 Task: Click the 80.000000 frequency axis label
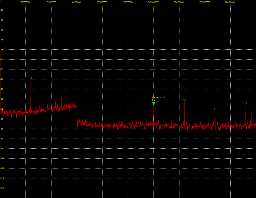(102, 2)
